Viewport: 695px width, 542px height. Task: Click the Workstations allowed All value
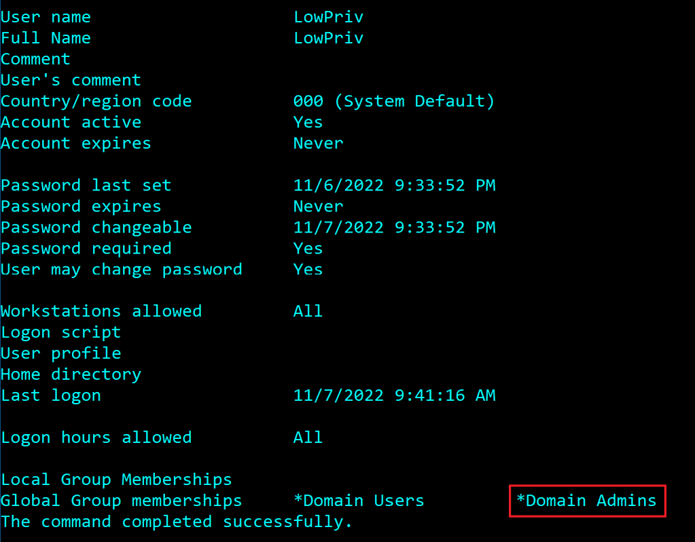pyautogui.click(x=308, y=311)
